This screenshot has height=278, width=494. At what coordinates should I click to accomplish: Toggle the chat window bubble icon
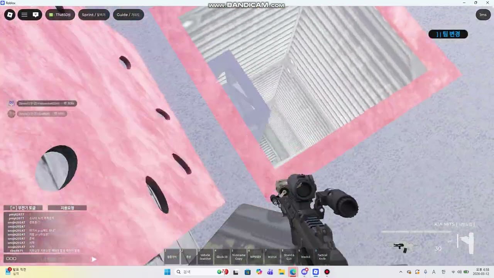[x=36, y=15]
